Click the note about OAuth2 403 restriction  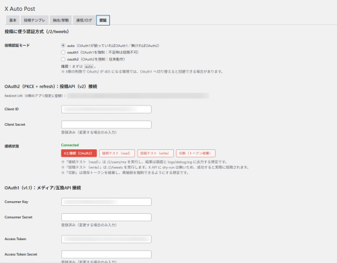click(x=142, y=72)
